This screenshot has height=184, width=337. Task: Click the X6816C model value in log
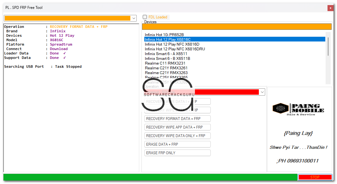click(x=57, y=40)
